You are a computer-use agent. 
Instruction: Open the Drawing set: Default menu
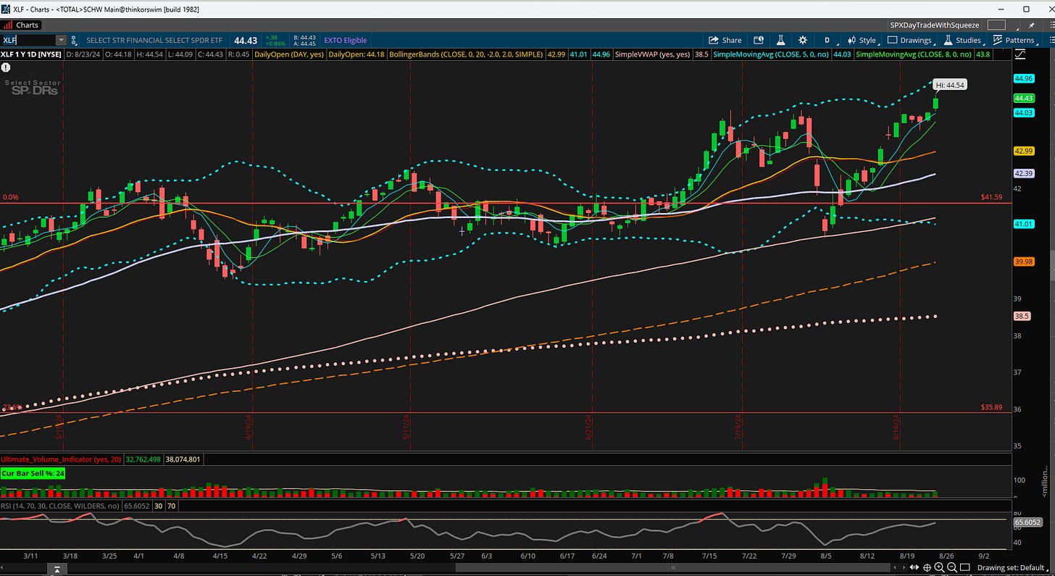(1012, 567)
